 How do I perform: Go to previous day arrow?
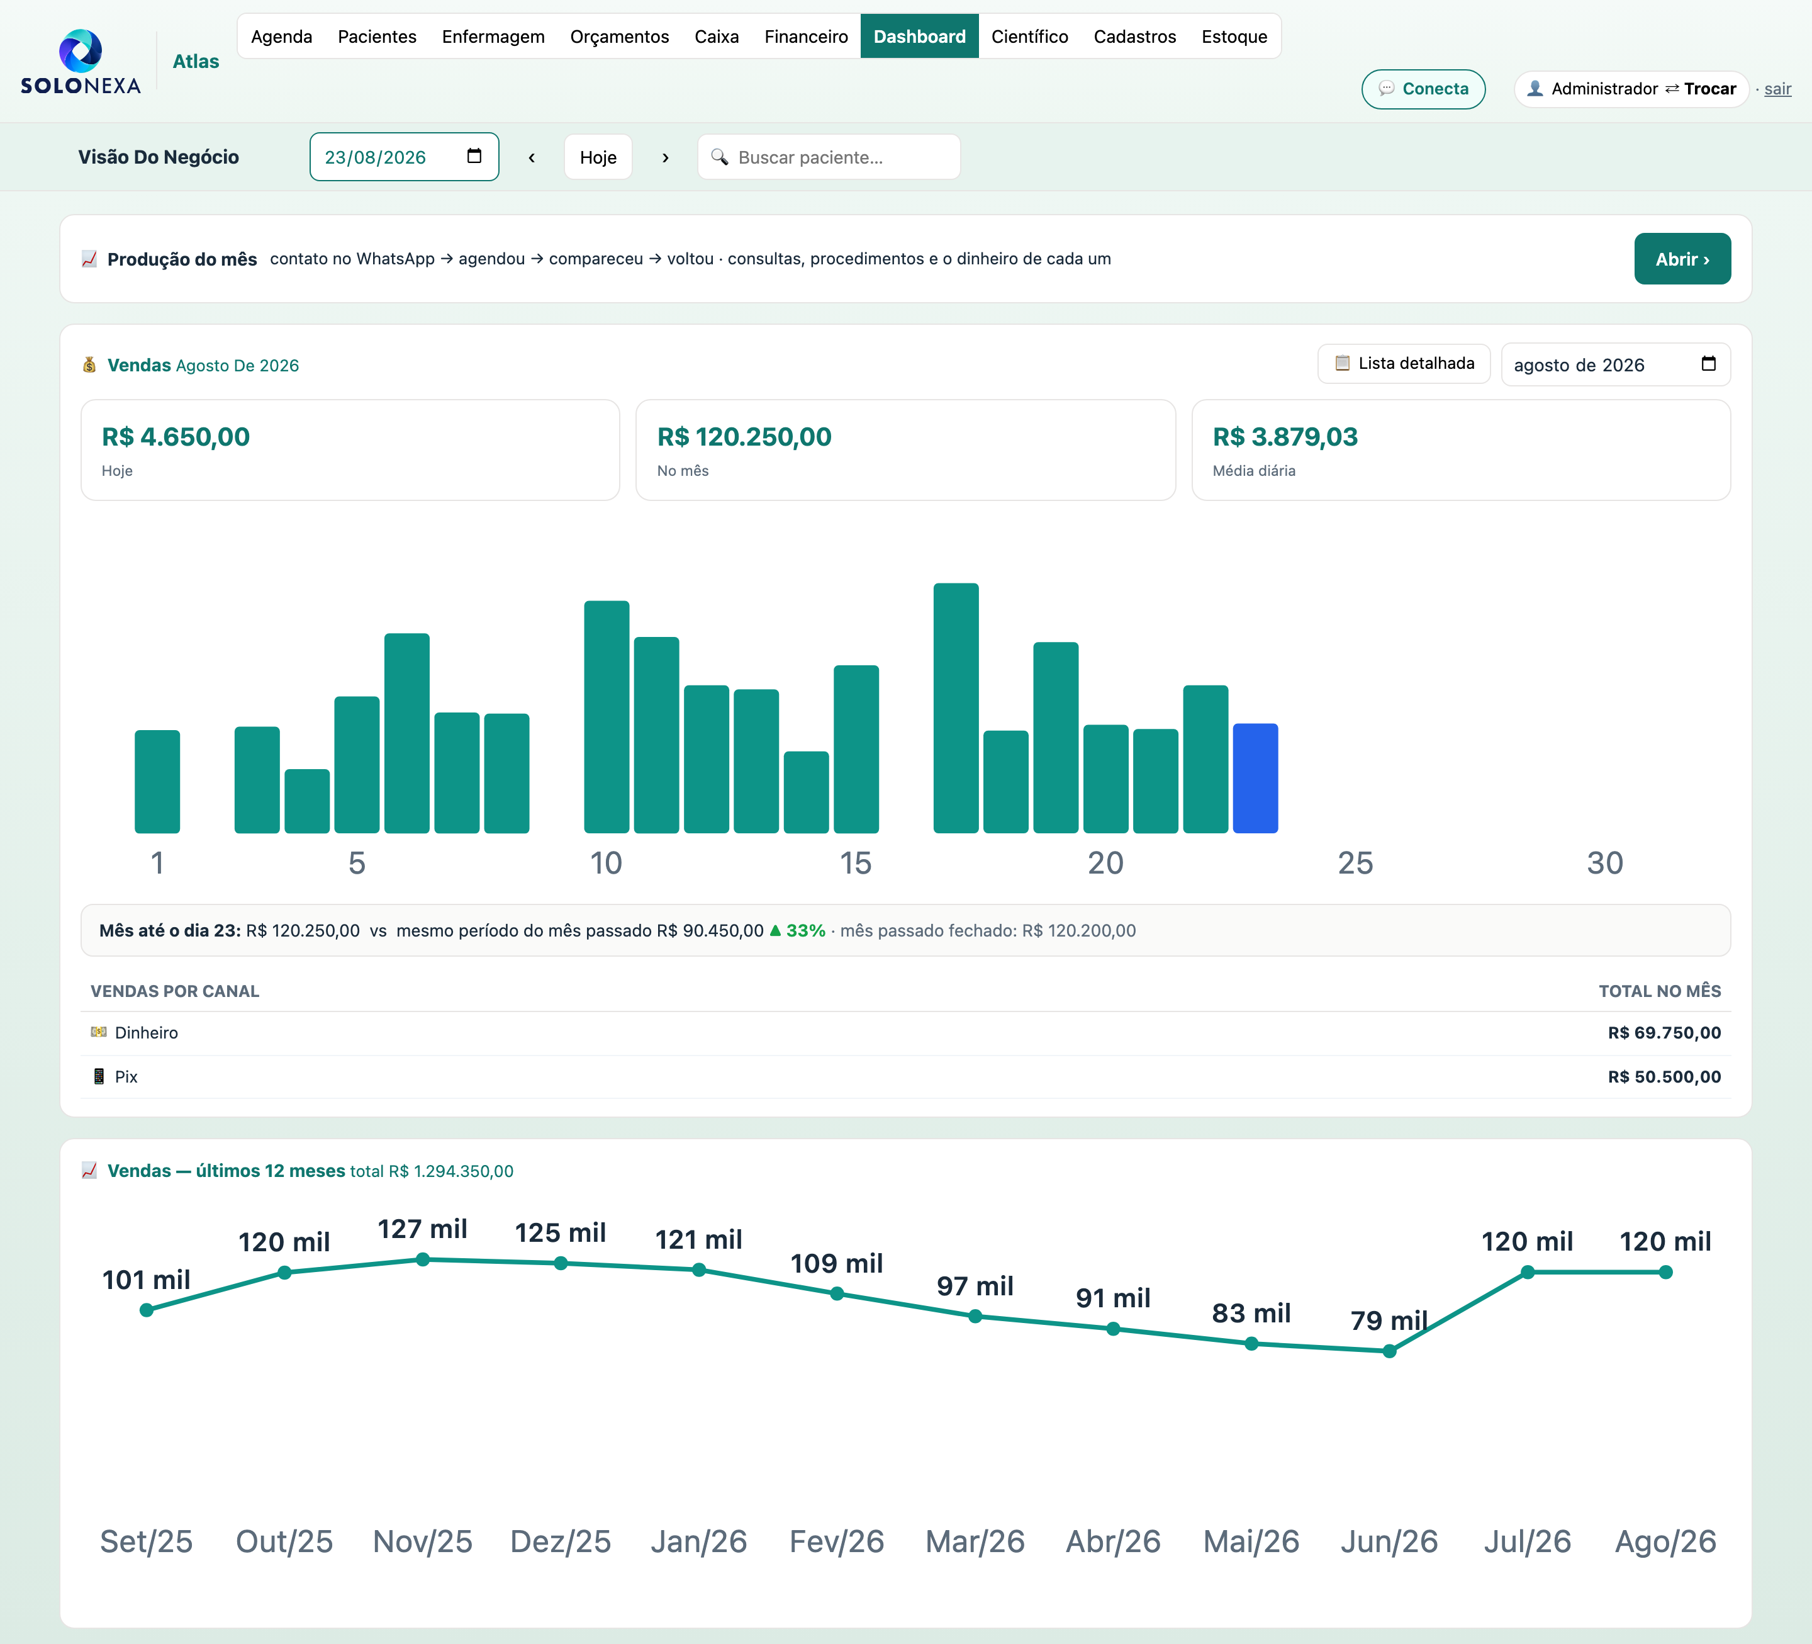(x=531, y=157)
